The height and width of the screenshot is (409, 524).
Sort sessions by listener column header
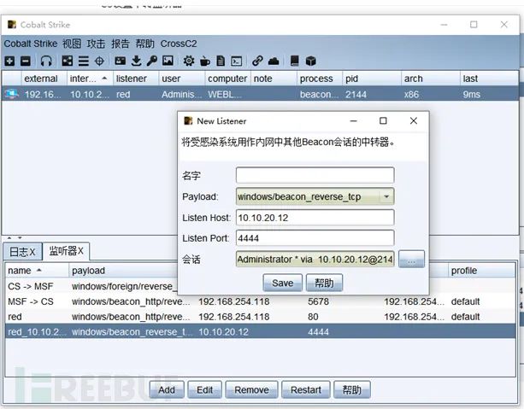[136, 79]
